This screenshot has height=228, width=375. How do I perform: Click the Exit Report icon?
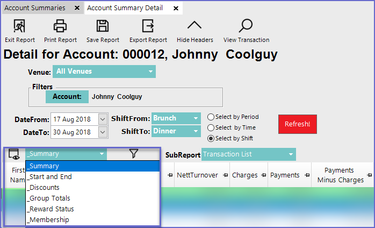coord(19,26)
